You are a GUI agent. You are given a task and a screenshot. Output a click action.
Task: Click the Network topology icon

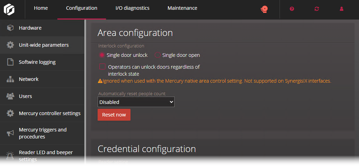click(10, 79)
